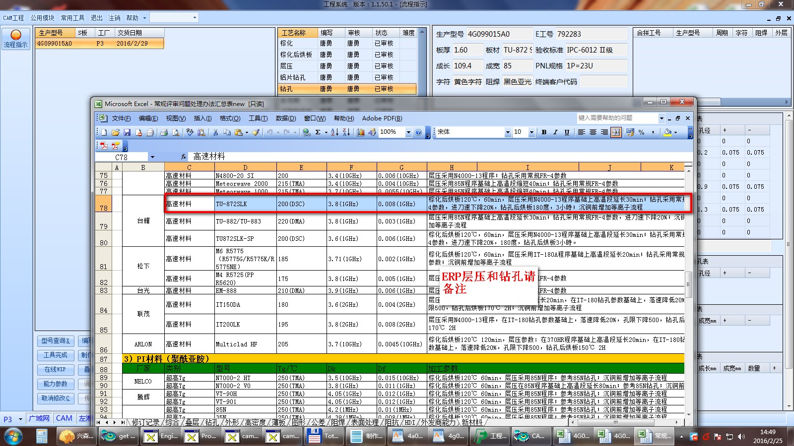The width and height of the screenshot is (794, 446).
Task: Click the 取消修改 button
Action: click(56, 398)
